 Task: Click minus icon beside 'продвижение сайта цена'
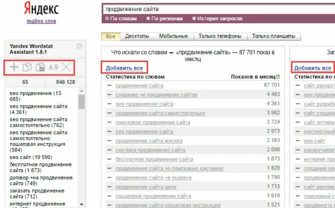click(109, 187)
